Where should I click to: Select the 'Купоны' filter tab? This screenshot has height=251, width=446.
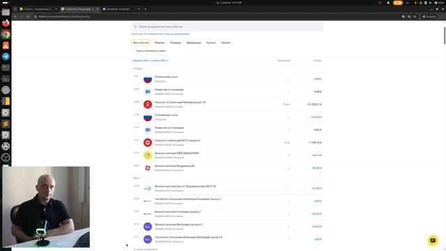tap(211, 43)
